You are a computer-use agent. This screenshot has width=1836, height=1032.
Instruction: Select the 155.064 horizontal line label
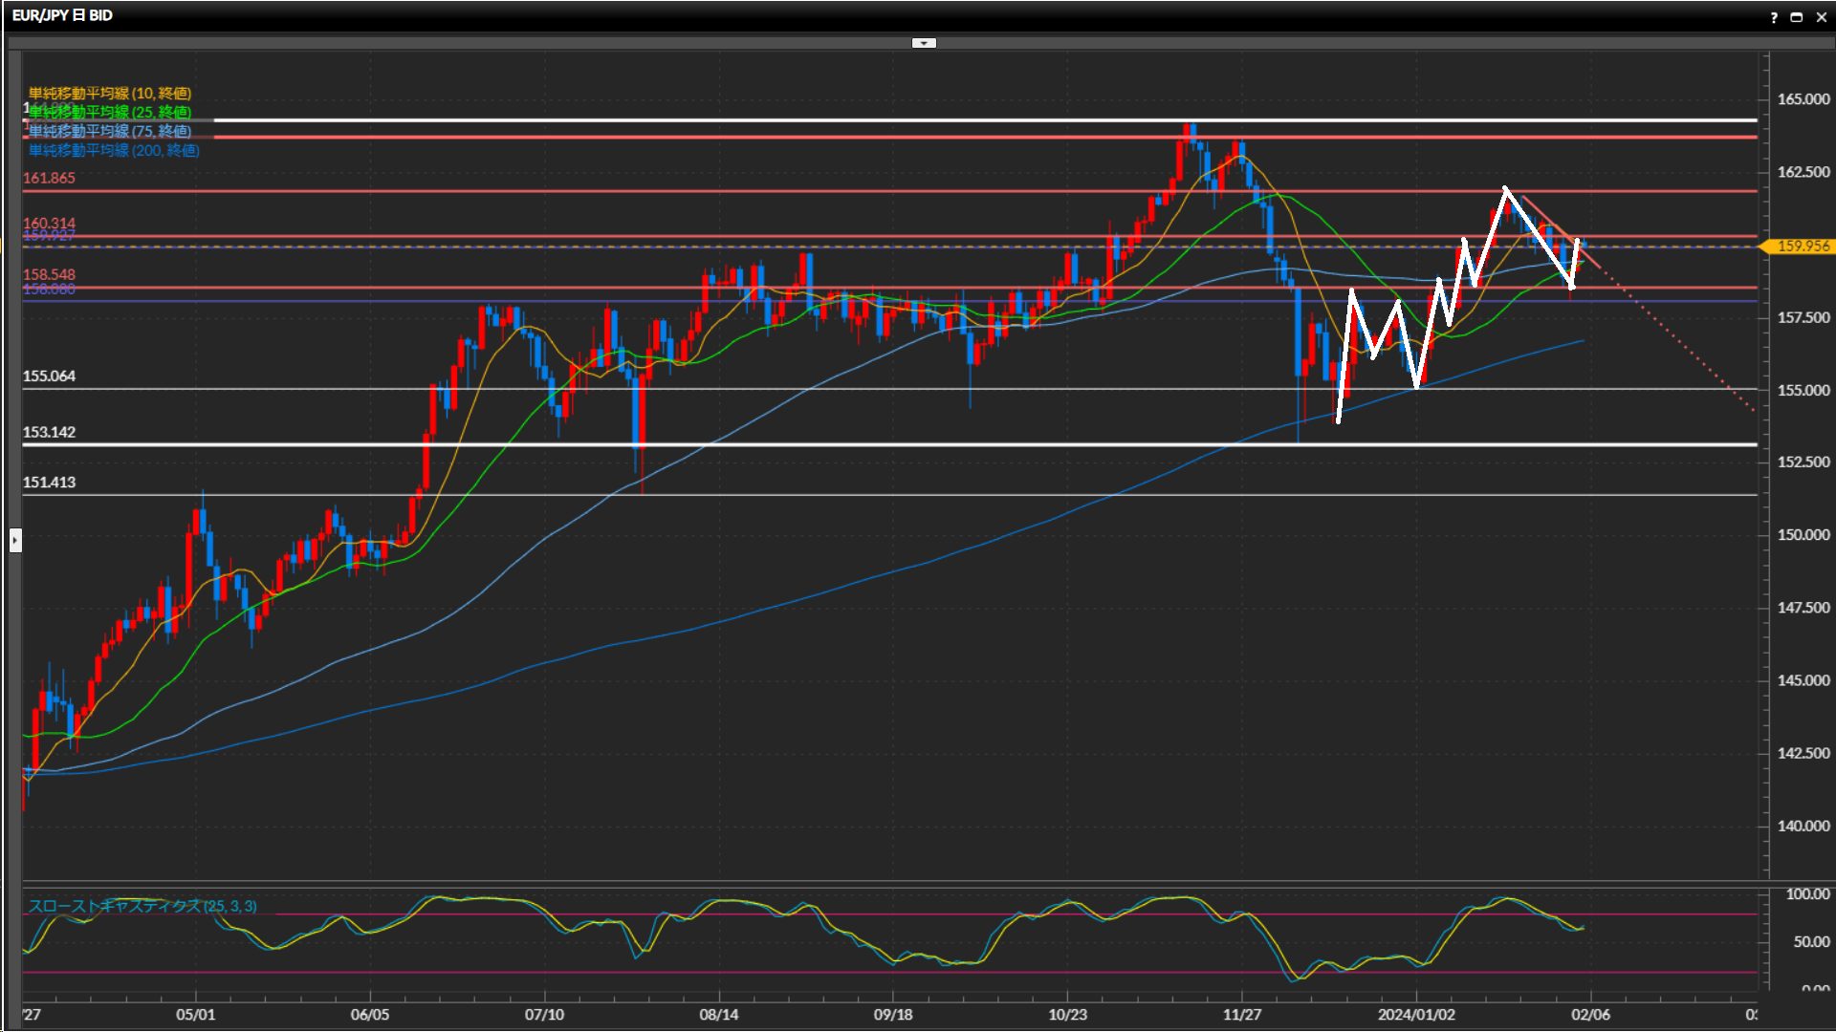pos(49,376)
